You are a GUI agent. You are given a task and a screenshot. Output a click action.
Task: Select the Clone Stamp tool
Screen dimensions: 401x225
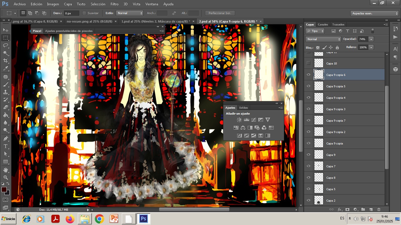(6, 92)
